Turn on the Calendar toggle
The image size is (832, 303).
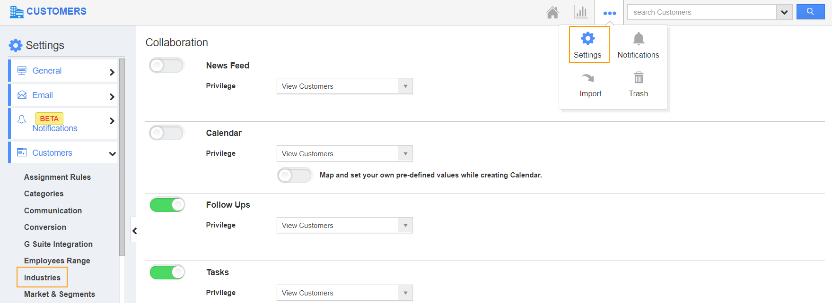(166, 133)
